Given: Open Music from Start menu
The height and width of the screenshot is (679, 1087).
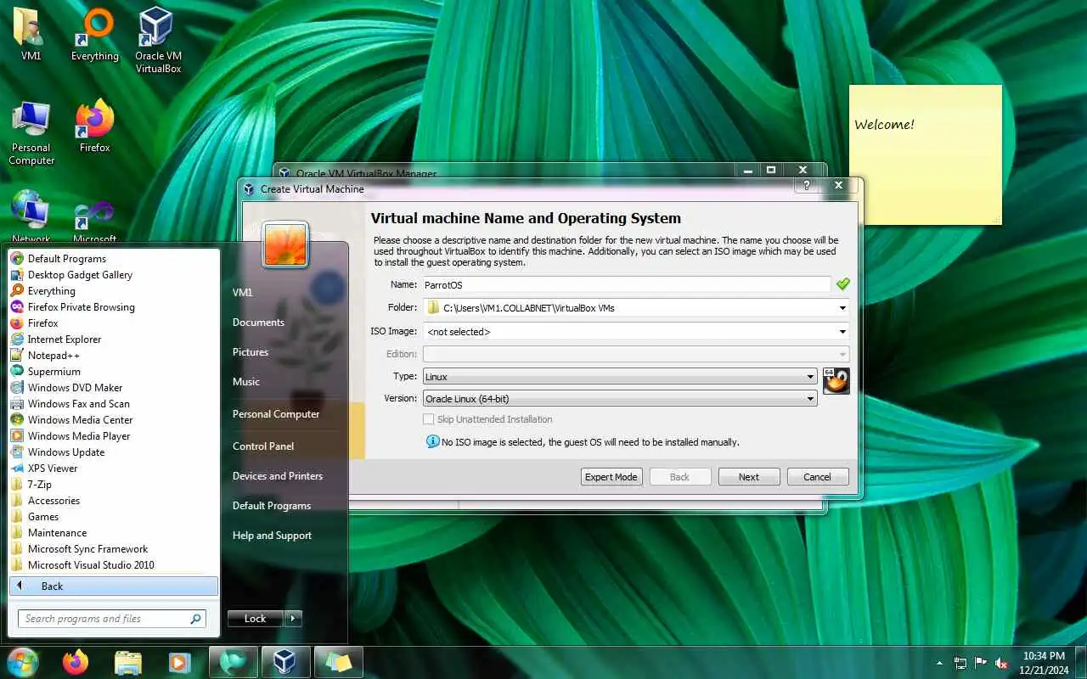Looking at the screenshot, I should [x=246, y=382].
